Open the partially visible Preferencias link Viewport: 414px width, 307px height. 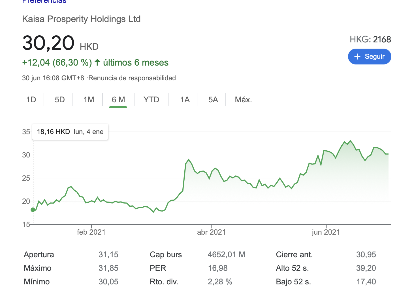click(44, 1)
